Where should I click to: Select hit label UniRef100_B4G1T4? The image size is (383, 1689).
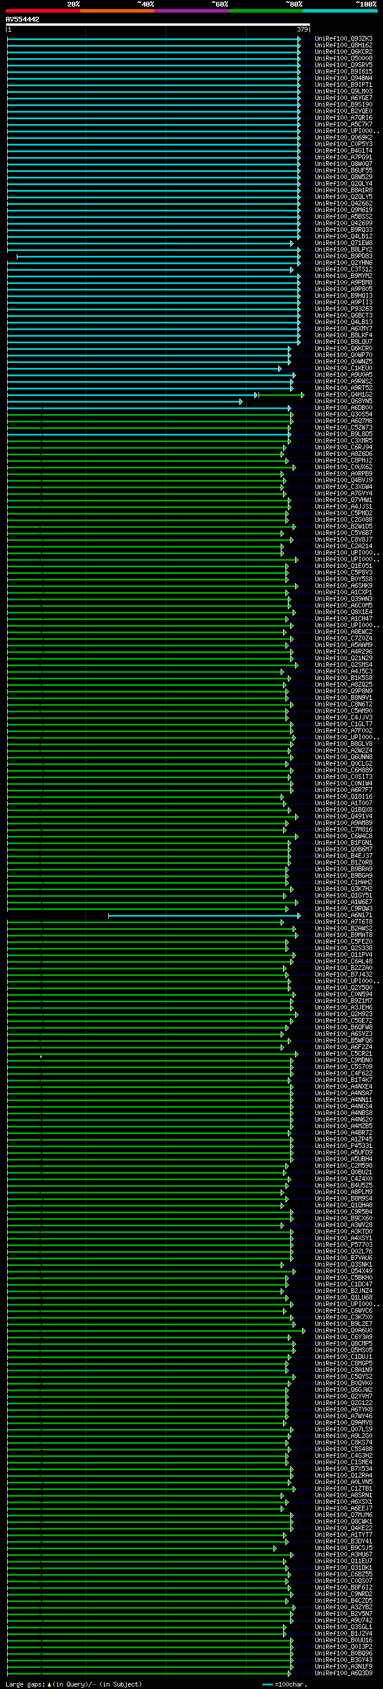pyautogui.click(x=344, y=151)
